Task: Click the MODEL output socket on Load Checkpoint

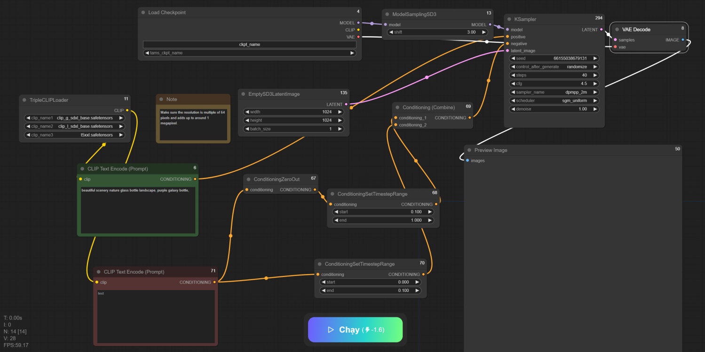Action: click(x=358, y=23)
